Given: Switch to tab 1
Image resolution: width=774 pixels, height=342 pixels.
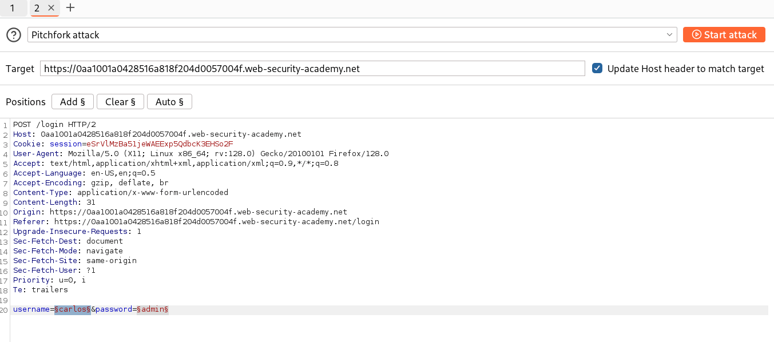Looking at the screenshot, I should [13, 8].
